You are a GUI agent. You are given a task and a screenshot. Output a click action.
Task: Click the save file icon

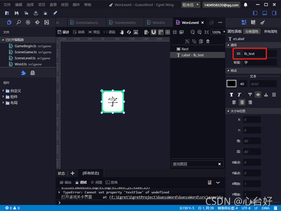pos(16,13)
